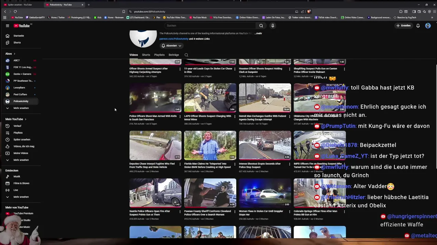
Task: Expand Mehr ansehen under Mein YouTube
Action: click(x=20, y=160)
